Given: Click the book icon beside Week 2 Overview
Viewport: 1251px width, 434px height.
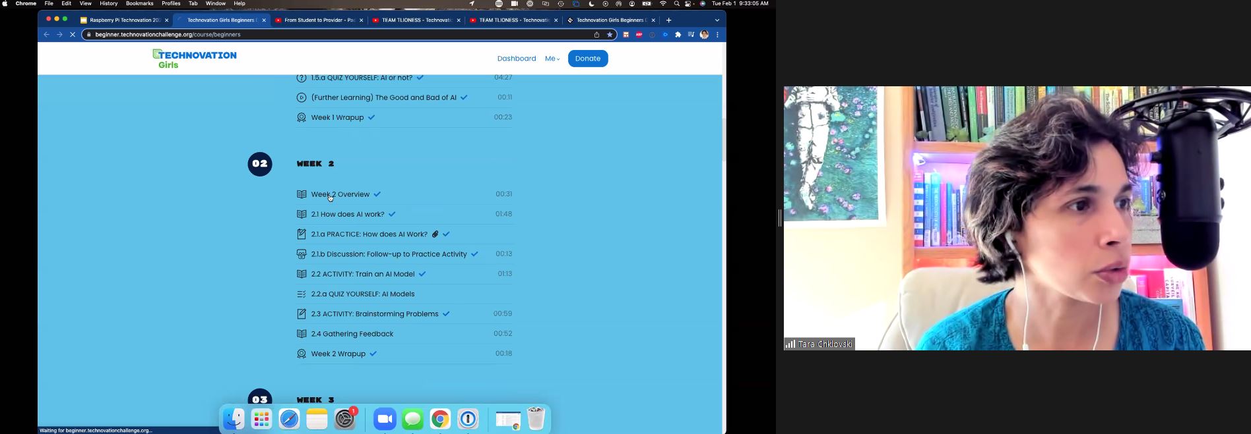Looking at the screenshot, I should pyautogui.click(x=302, y=194).
